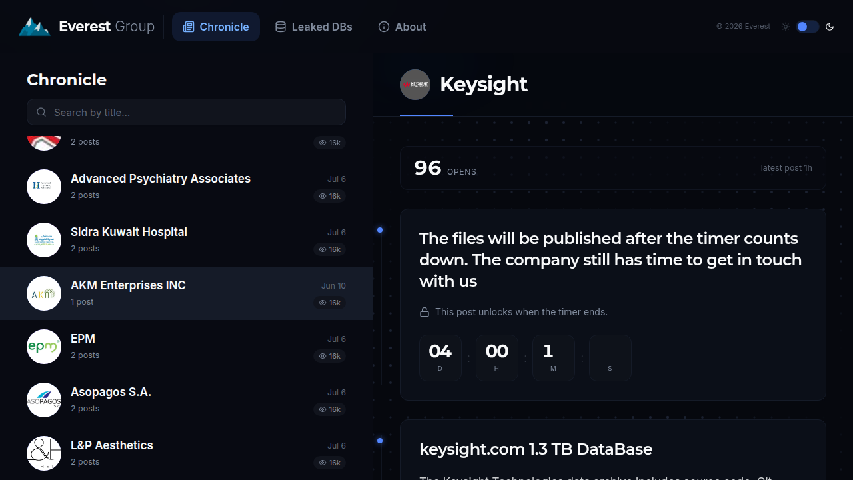
Task: Click the EPM logo avatar
Action: 44,347
